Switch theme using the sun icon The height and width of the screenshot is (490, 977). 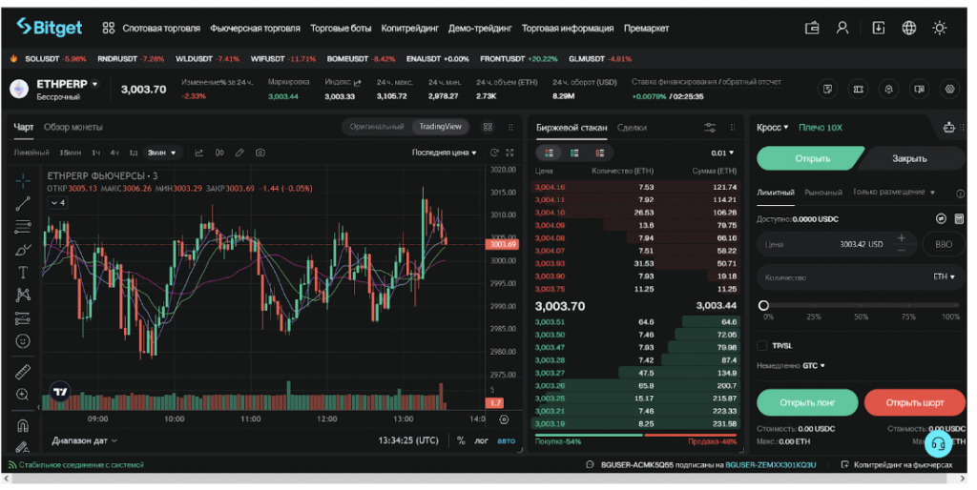940,29
